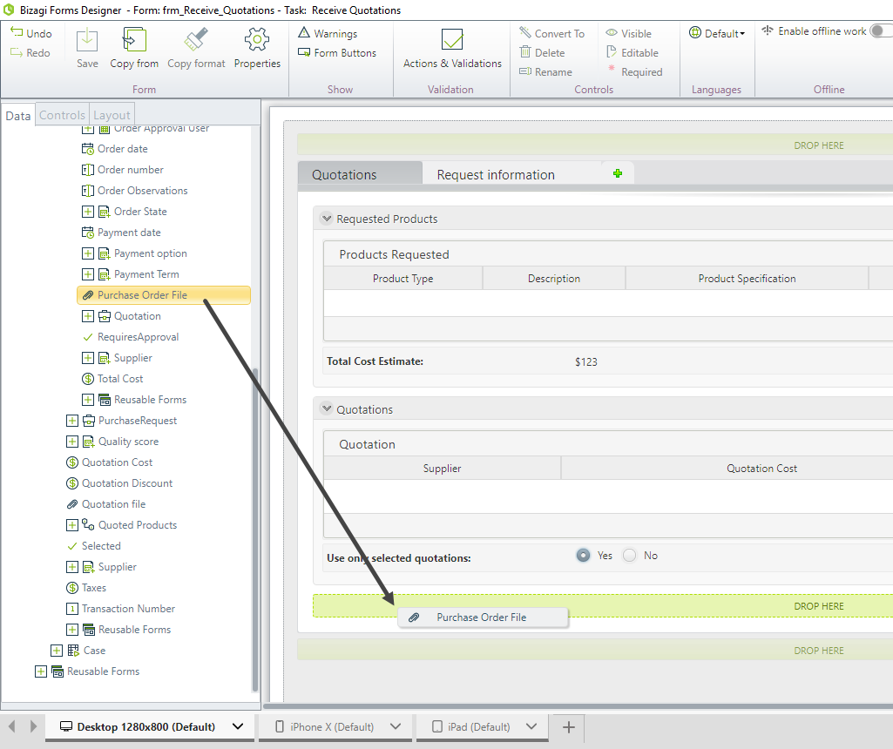Toggle the Editable option
This screenshot has width=893, height=749.
coord(633,53)
